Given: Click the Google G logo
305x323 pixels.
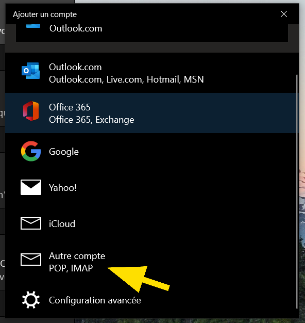Looking at the screenshot, I should pos(31,151).
